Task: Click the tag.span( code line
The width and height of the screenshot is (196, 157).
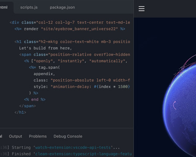Action: 44,68
